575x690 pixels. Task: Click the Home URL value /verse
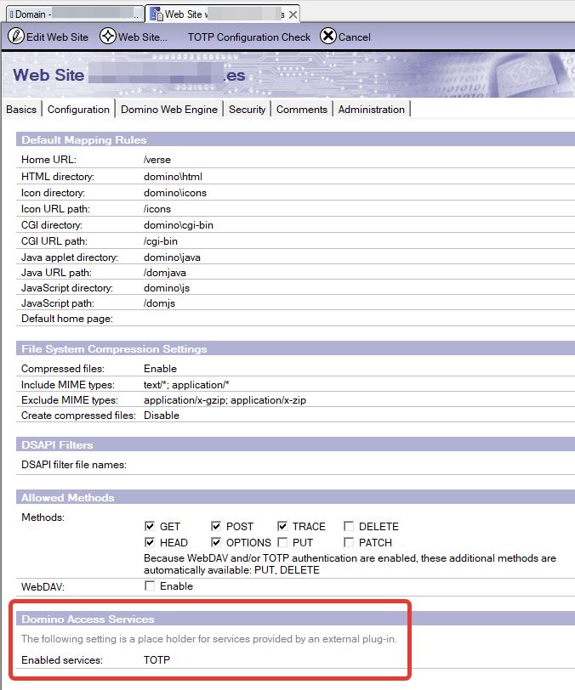coord(157,160)
